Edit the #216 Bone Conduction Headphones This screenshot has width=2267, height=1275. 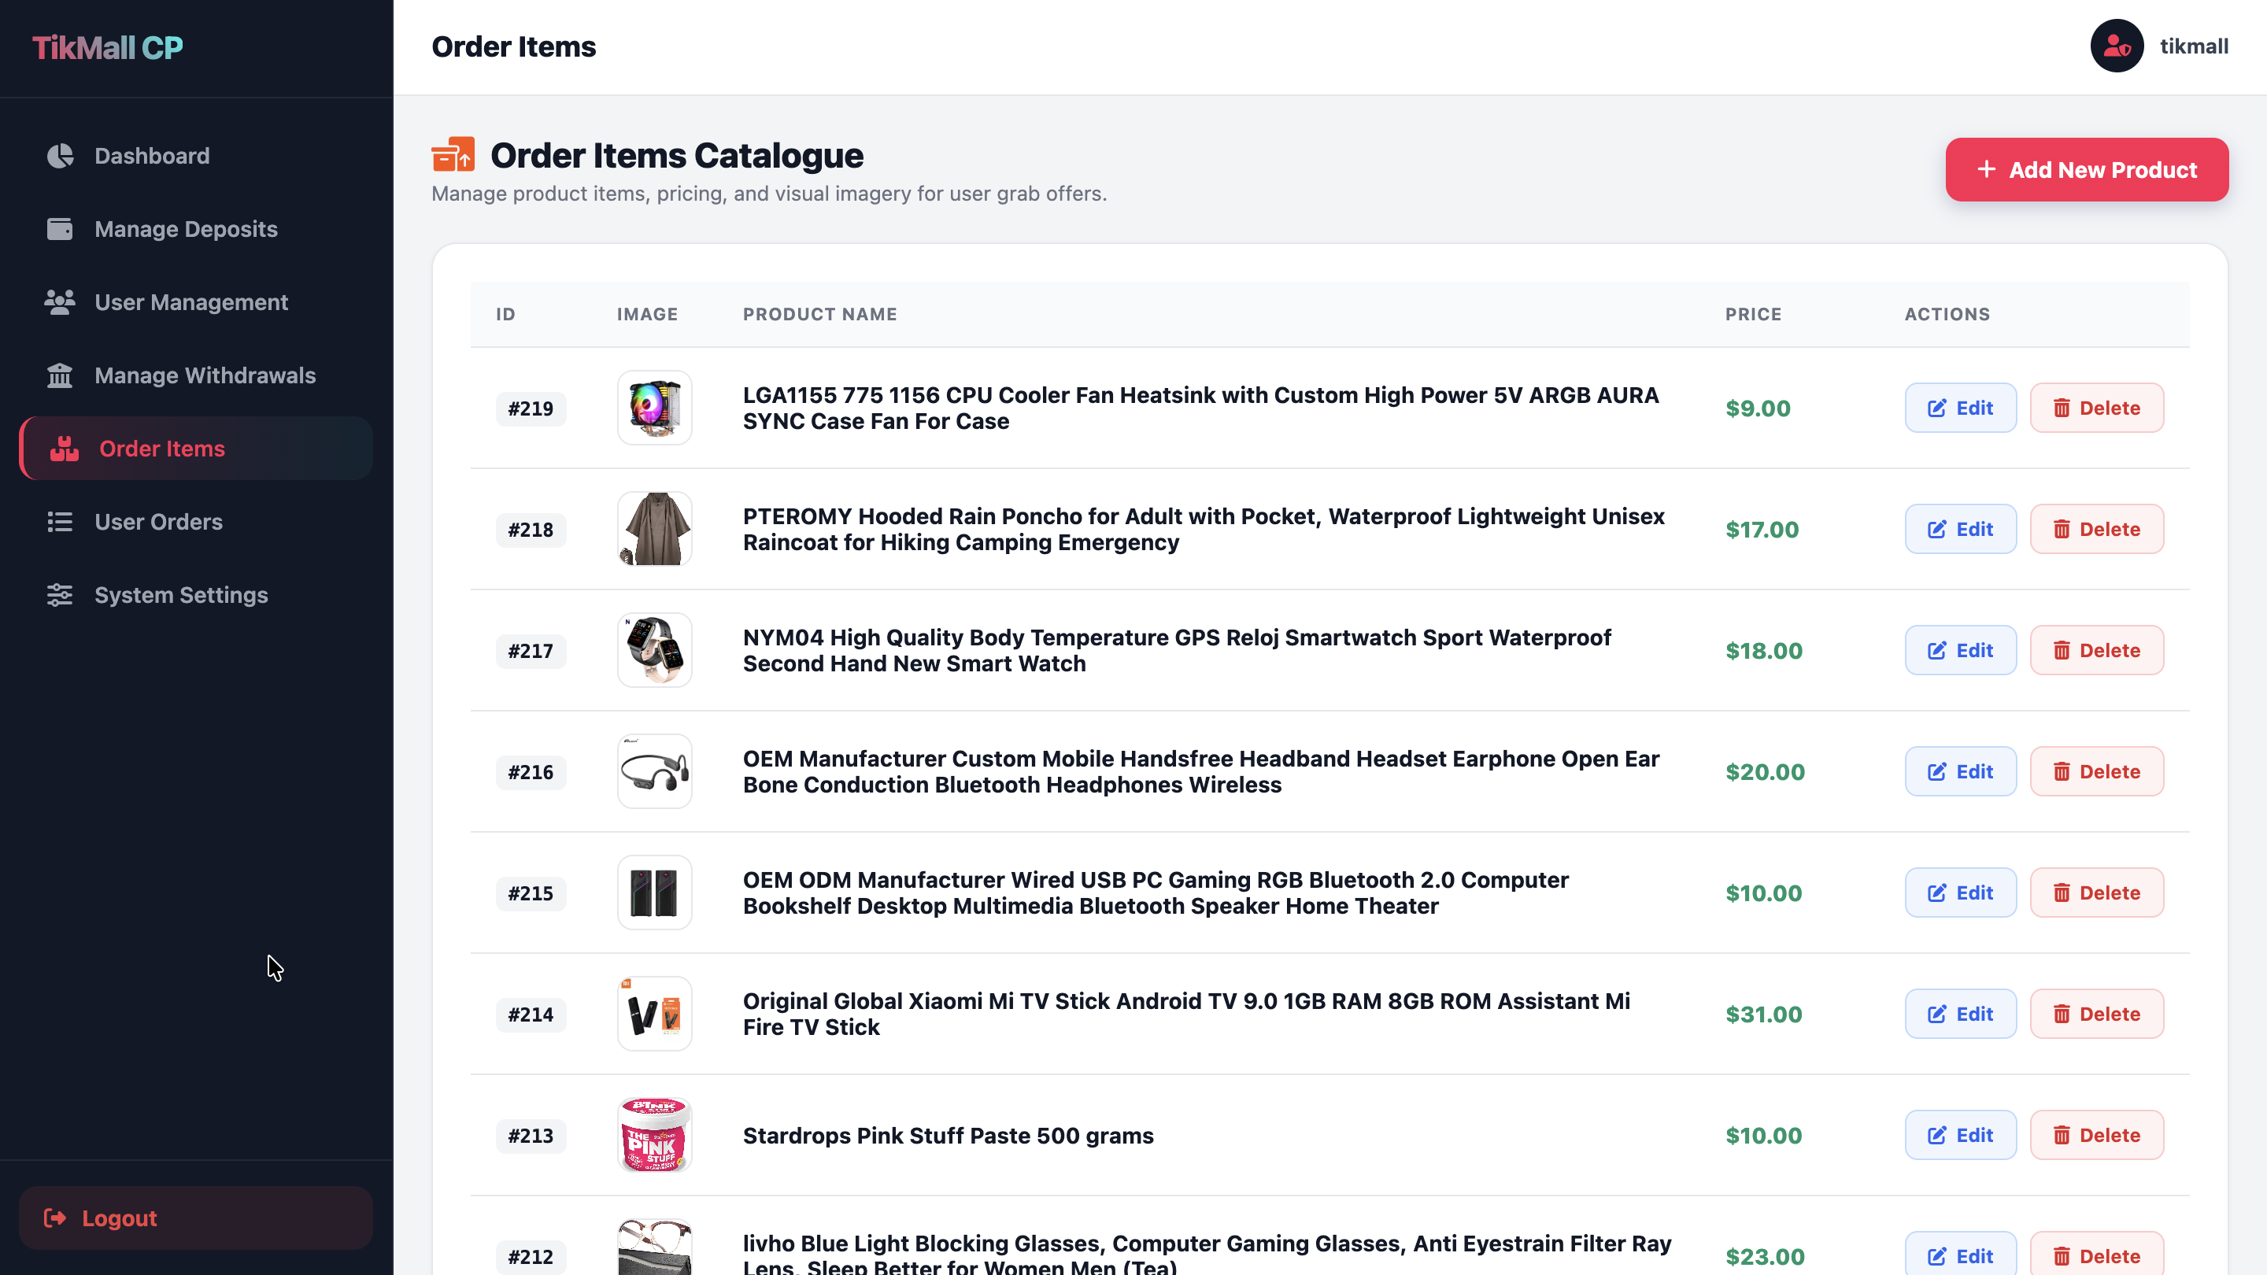point(1961,771)
